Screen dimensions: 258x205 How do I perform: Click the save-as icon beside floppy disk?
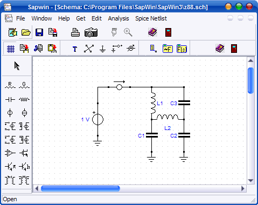pos(53,32)
